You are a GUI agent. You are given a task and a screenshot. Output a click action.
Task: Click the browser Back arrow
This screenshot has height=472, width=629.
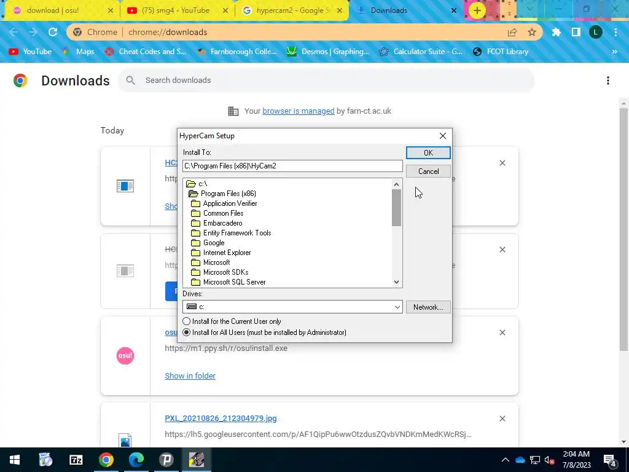(14, 32)
